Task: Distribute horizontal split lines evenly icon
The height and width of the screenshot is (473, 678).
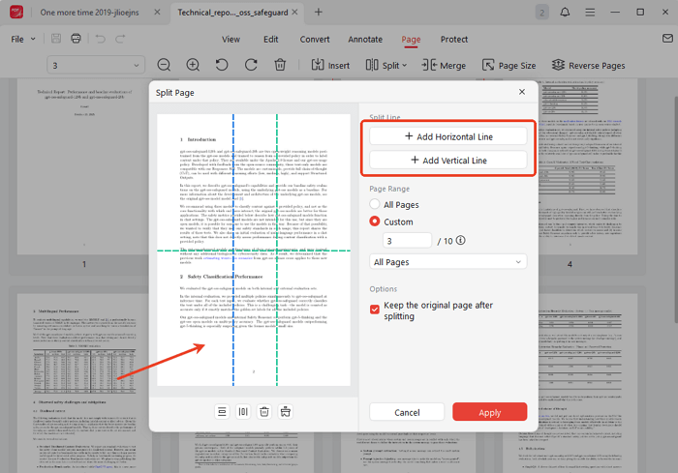Action: [222, 412]
